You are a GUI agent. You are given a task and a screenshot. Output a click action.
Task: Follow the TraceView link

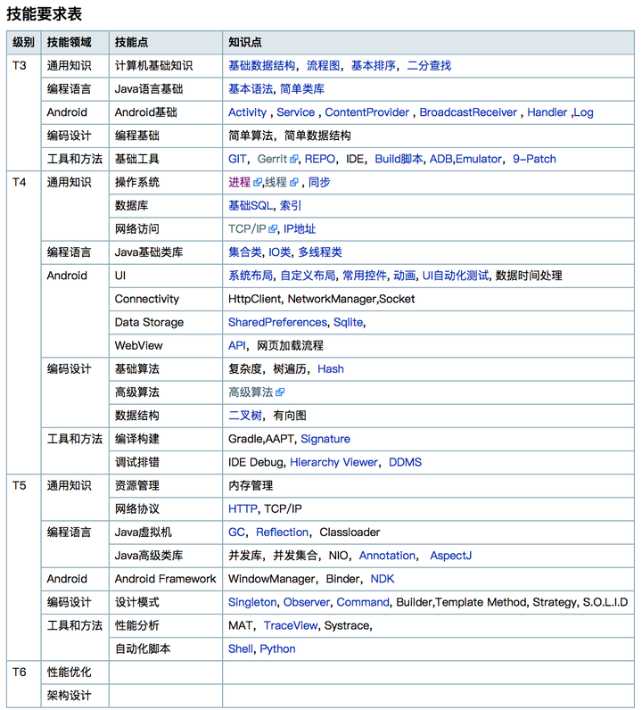click(291, 625)
